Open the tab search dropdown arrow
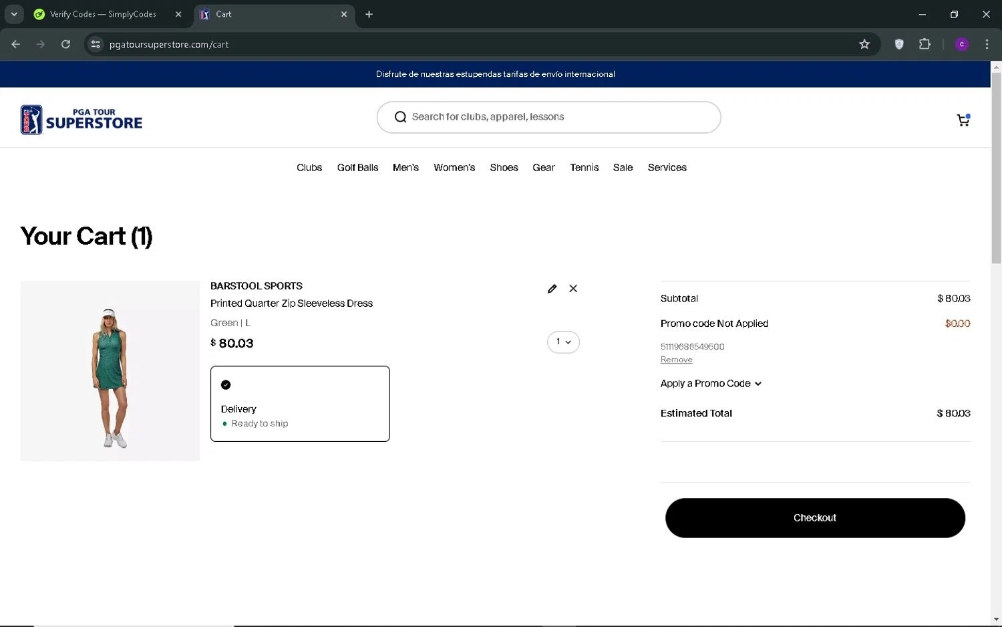Screen dimensions: 1002x627 (x=14, y=14)
